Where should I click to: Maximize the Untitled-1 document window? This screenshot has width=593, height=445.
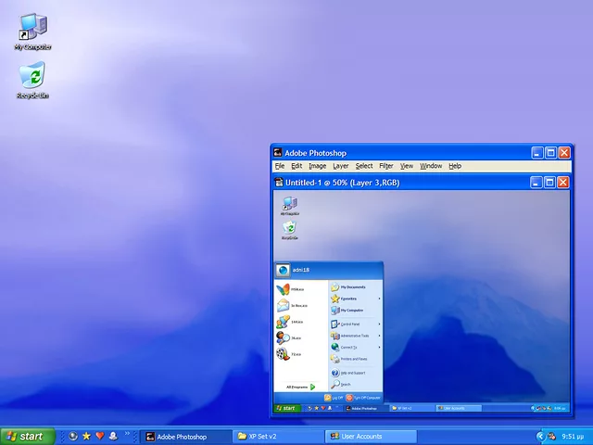coord(550,183)
